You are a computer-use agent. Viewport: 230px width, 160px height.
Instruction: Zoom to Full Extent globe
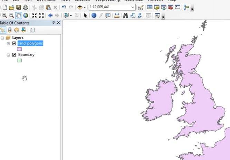26,16
